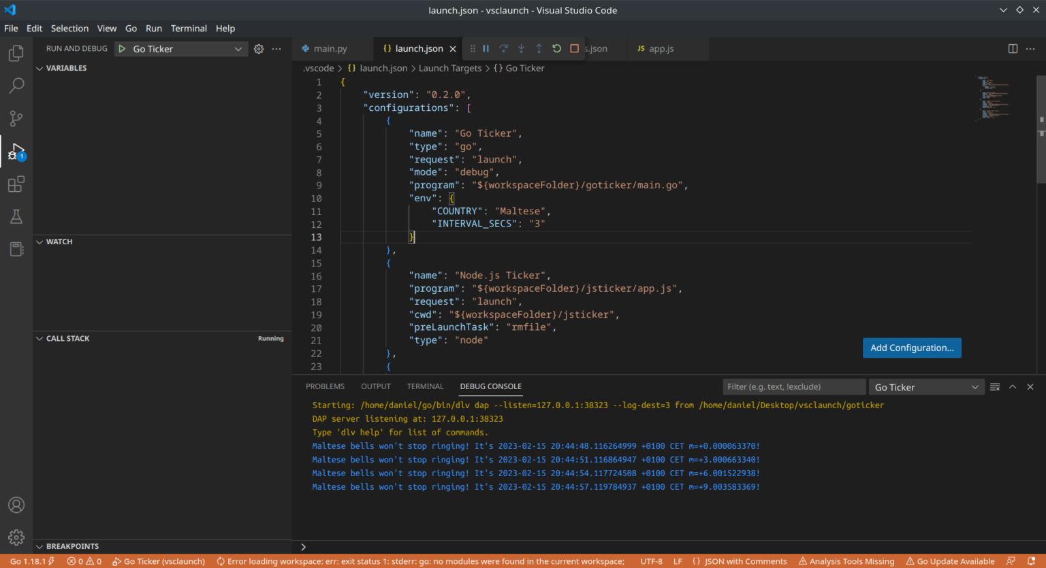Click the Add Configuration button

(912, 348)
